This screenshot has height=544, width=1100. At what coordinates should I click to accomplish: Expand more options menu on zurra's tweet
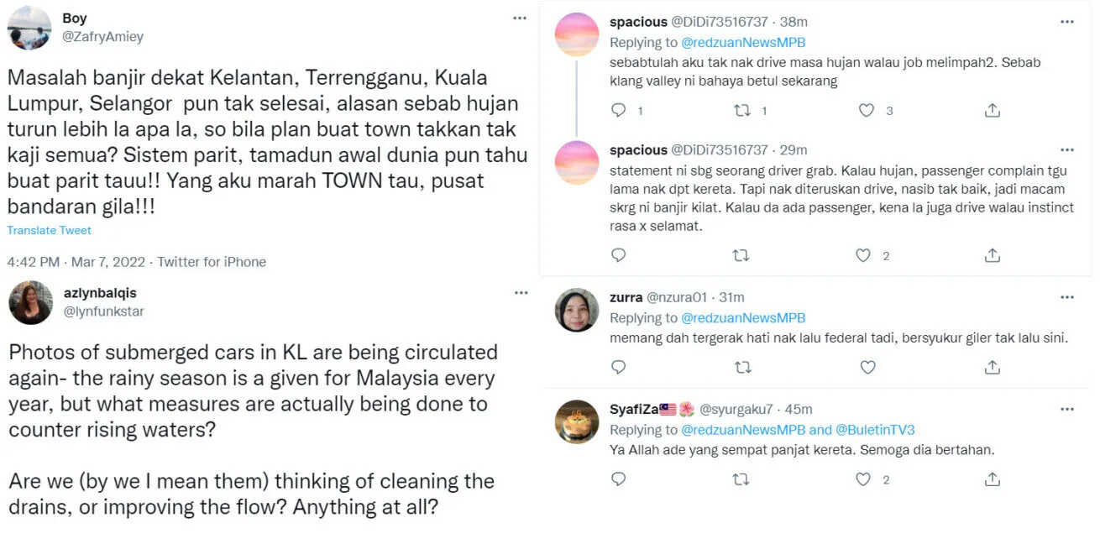(1067, 297)
